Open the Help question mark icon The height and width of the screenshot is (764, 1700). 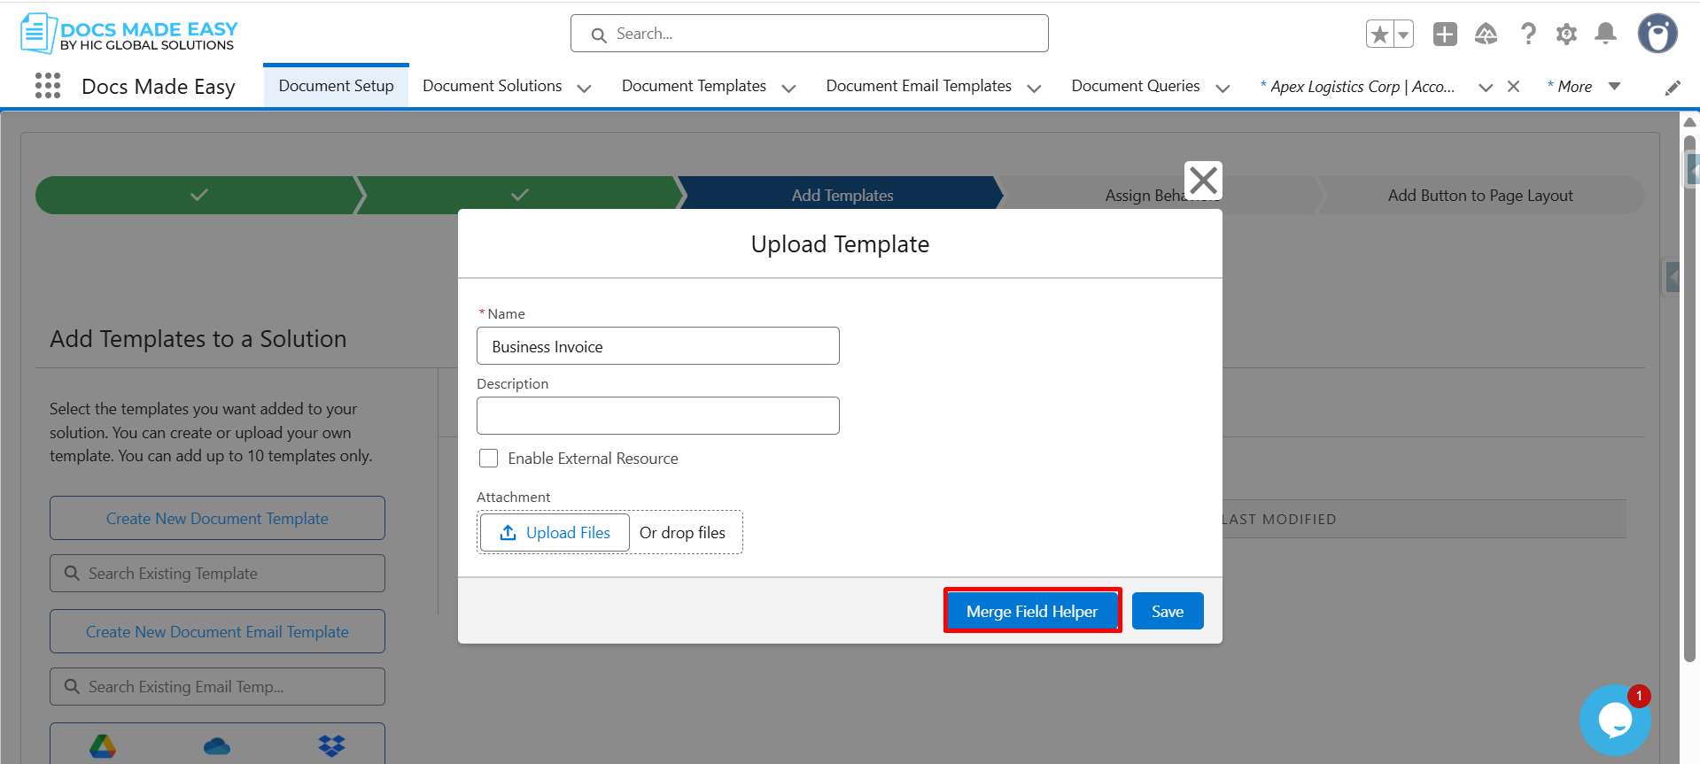click(x=1528, y=34)
